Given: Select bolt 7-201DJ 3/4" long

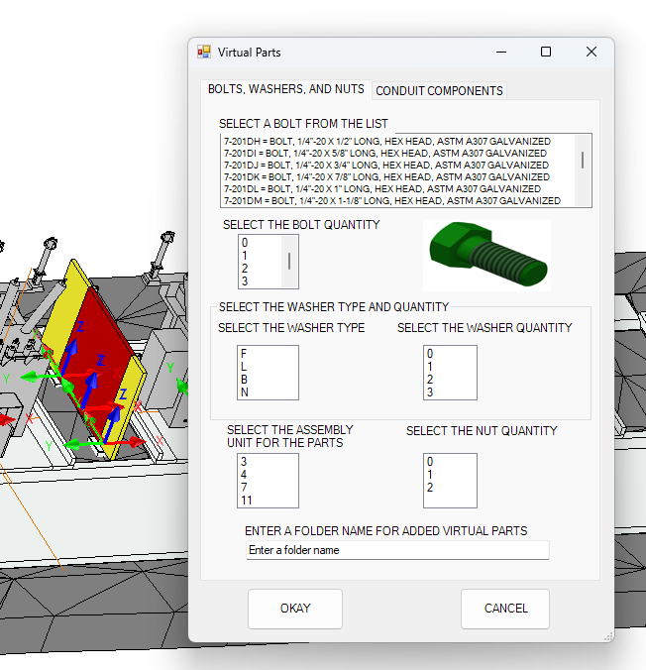Looking at the screenshot, I should pyautogui.click(x=398, y=165).
